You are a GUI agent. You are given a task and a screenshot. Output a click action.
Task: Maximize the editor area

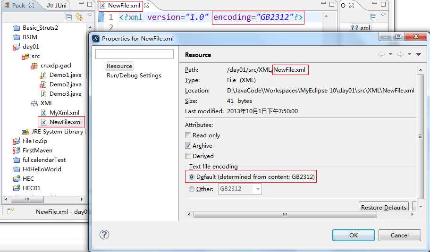[x=332, y=4]
